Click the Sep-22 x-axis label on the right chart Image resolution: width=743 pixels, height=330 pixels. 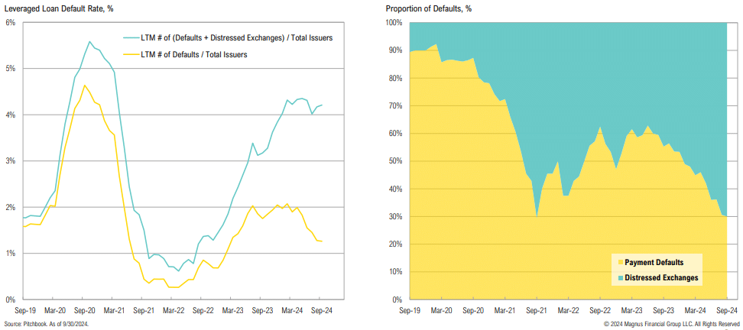[599, 310]
